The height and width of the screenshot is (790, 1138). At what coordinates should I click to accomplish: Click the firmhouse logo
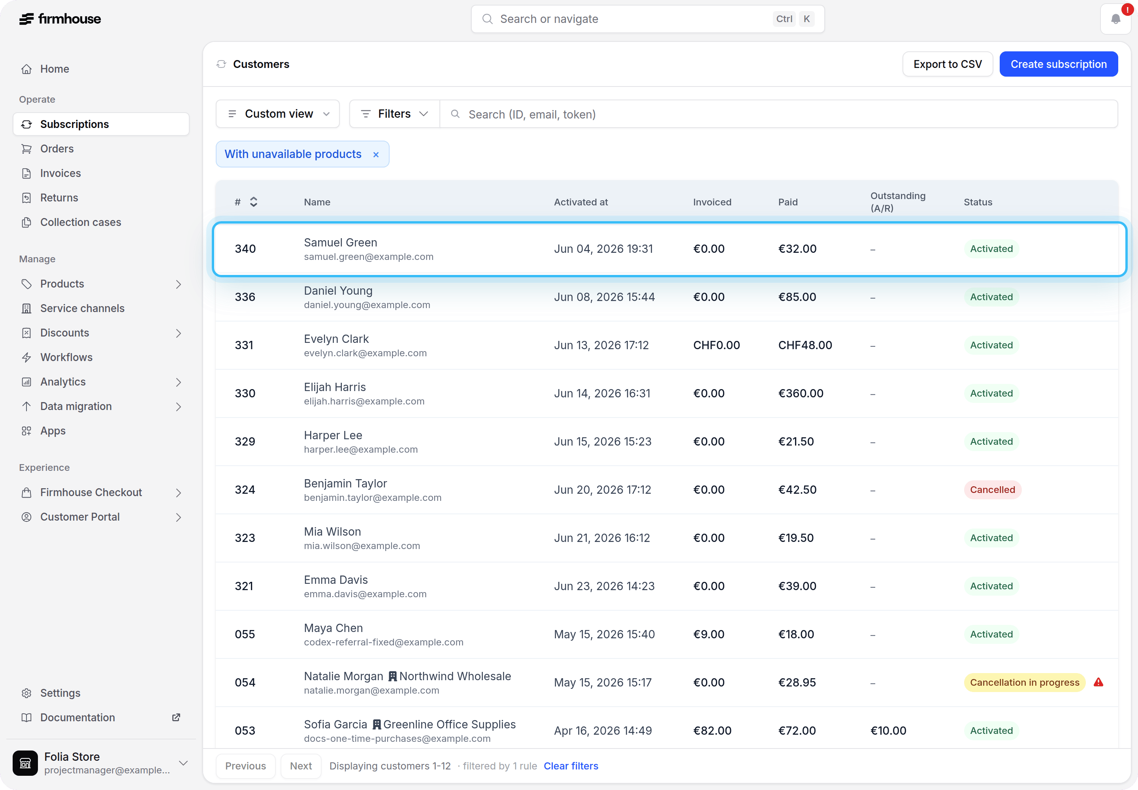[60, 19]
